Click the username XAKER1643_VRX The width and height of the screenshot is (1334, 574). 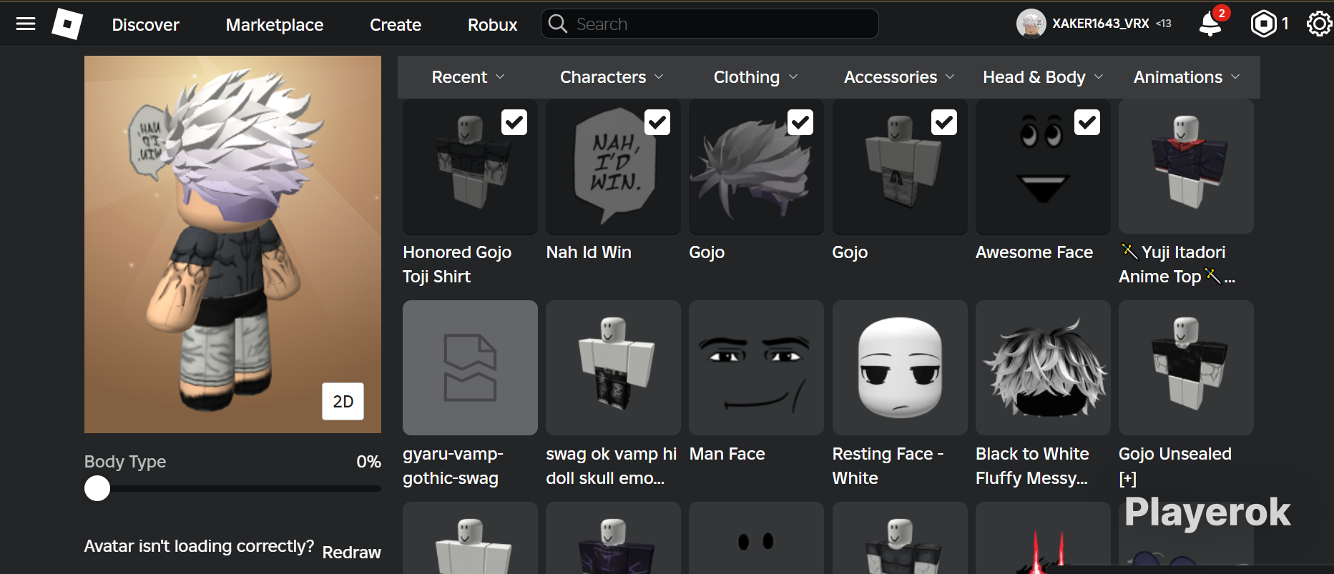1100,24
